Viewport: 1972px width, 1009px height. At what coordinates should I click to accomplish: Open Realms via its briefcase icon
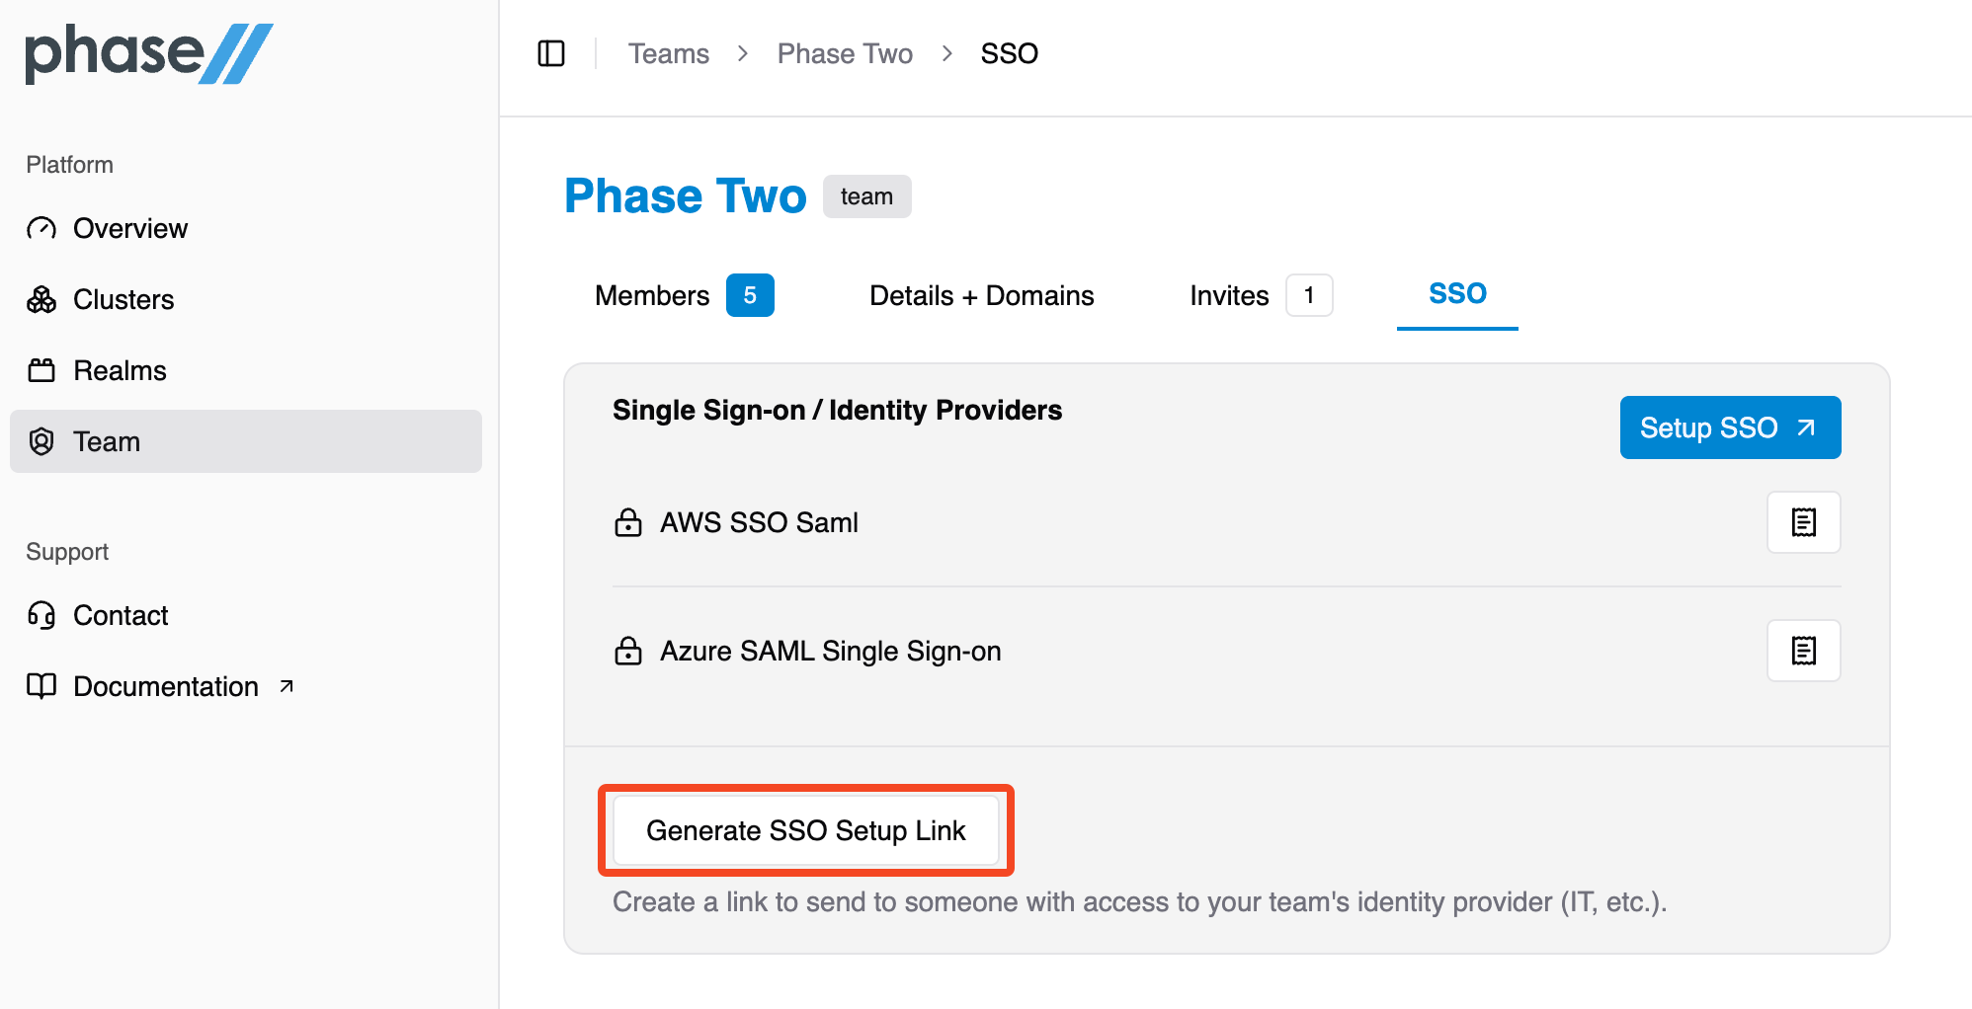41,370
